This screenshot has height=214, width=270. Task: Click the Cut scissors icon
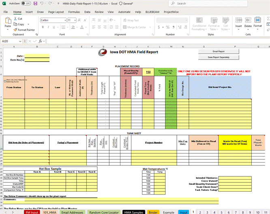[15, 19]
